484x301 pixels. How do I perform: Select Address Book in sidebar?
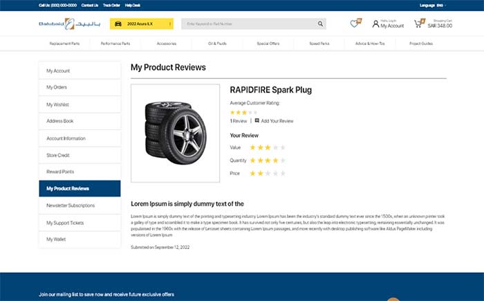point(80,121)
